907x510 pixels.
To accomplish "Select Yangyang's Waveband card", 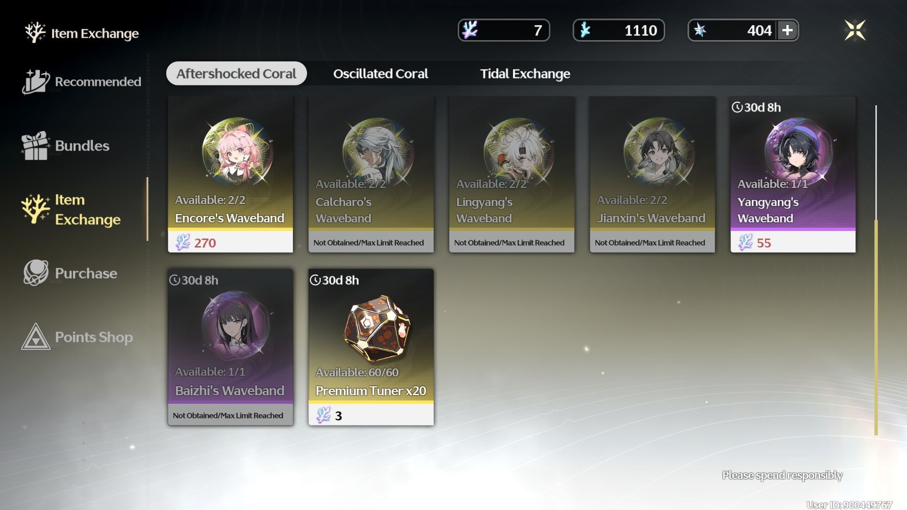I will point(793,174).
